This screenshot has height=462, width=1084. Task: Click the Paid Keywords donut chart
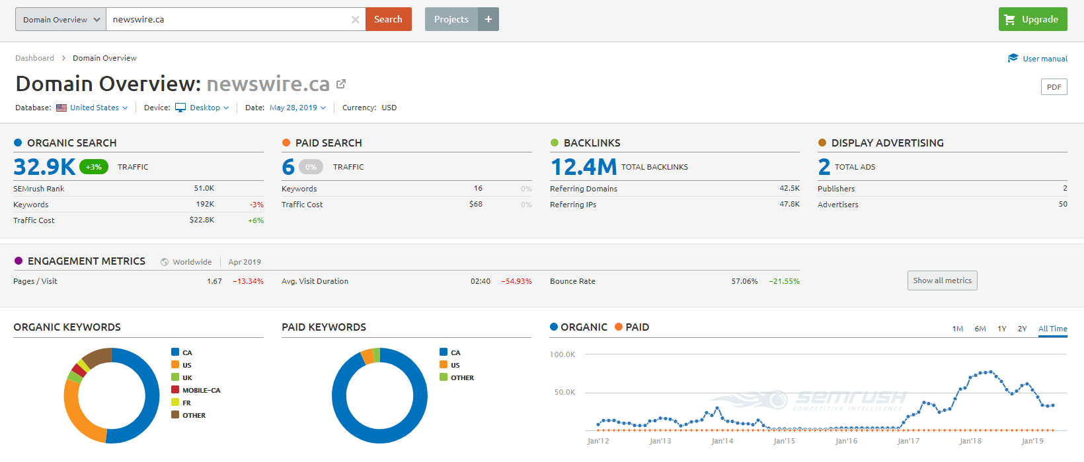(x=380, y=395)
